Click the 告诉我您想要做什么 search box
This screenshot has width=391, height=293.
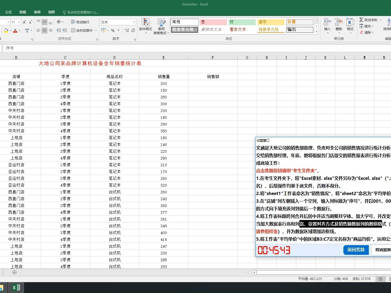tap(81, 12)
